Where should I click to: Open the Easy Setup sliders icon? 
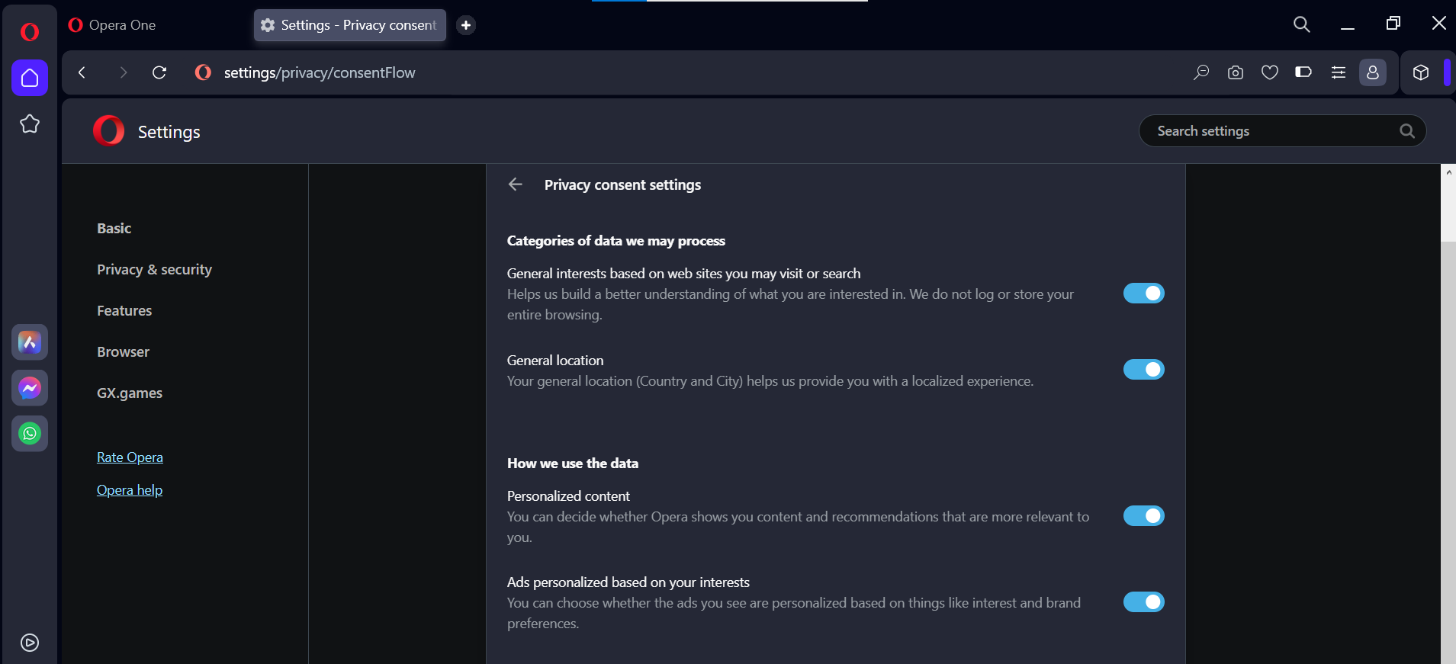(x=1339, y=72)
